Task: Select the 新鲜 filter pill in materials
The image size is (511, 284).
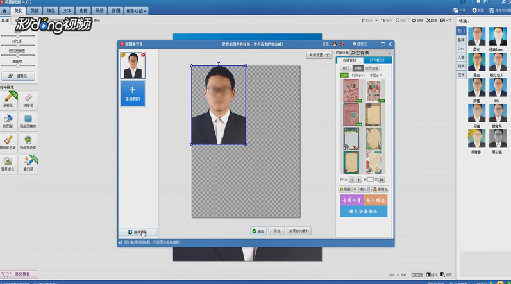Action: (x=358, y=68)
